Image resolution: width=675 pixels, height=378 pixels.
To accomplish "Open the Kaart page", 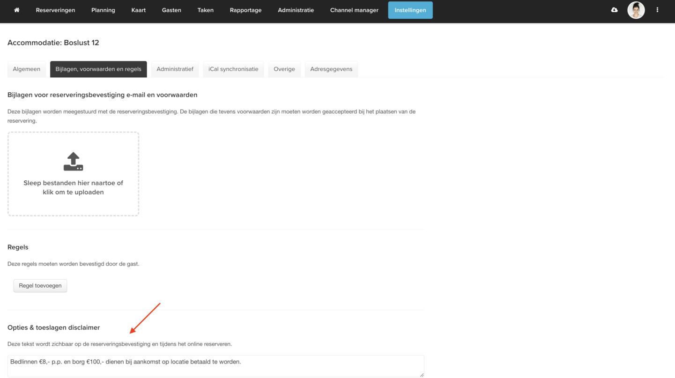I will (138, 10).
